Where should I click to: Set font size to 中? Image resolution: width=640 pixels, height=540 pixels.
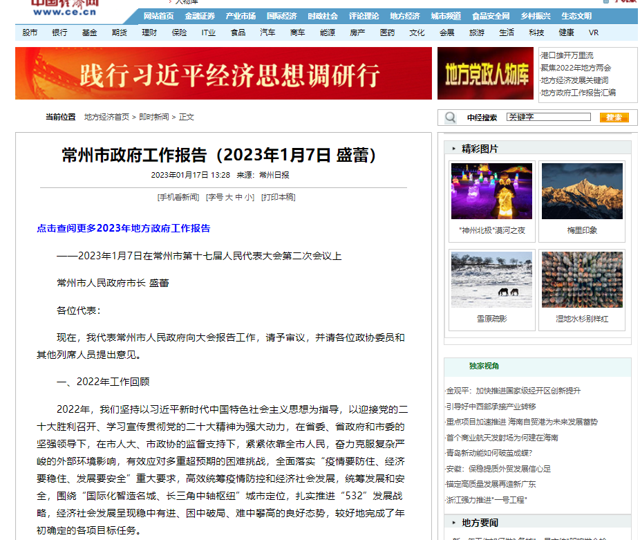pyautogui.click(x=238, y=197)
